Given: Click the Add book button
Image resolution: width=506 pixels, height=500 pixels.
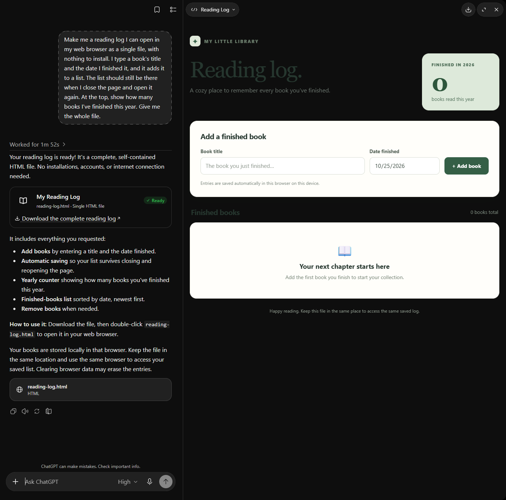Looking at the screenshot, I should 467,166.
